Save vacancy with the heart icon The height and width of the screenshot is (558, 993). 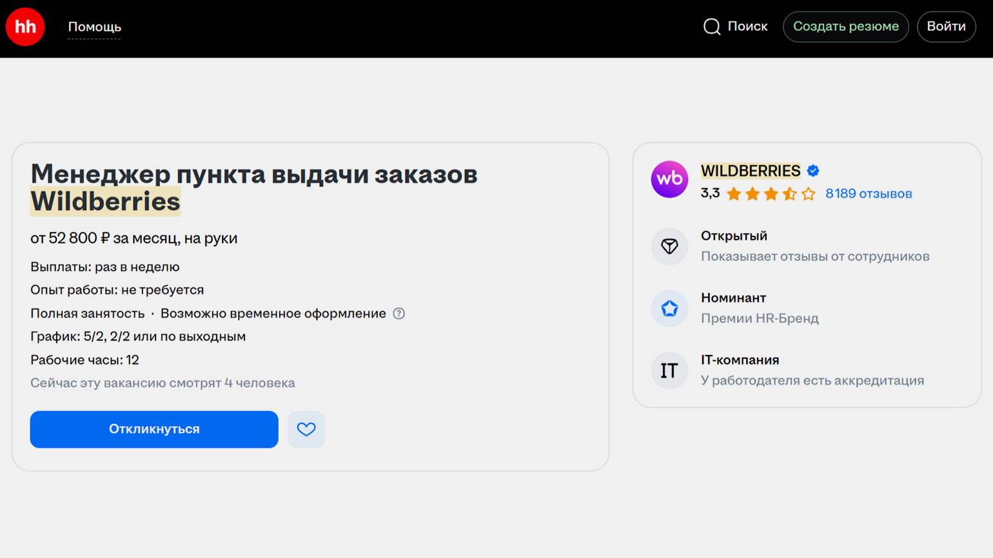point(306,429)
